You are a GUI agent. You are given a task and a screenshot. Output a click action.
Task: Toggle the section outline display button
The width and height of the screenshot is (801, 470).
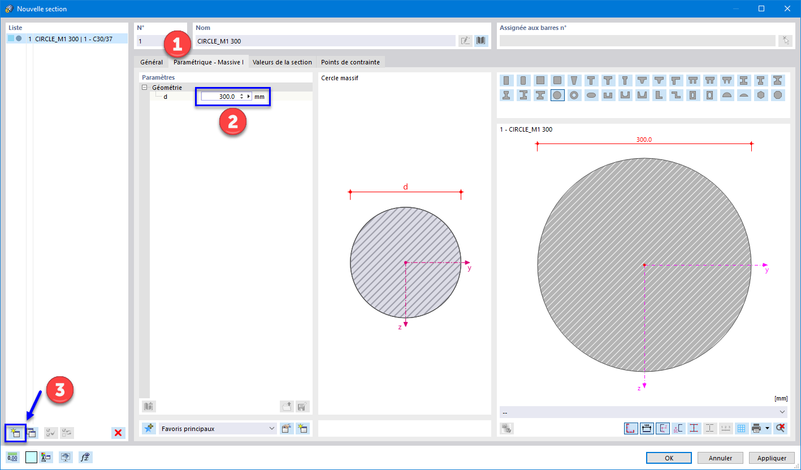pyautogui.click(x=631, y=428)
